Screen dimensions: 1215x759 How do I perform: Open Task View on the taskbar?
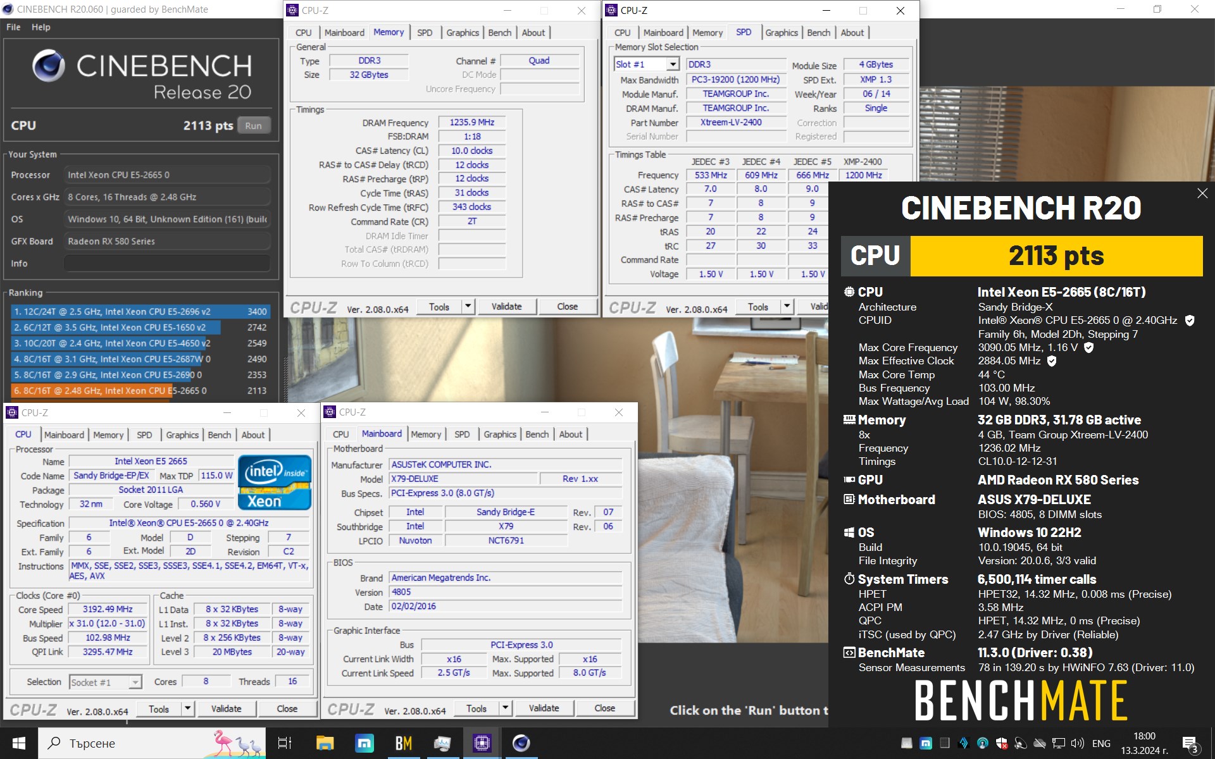[285, 743]
